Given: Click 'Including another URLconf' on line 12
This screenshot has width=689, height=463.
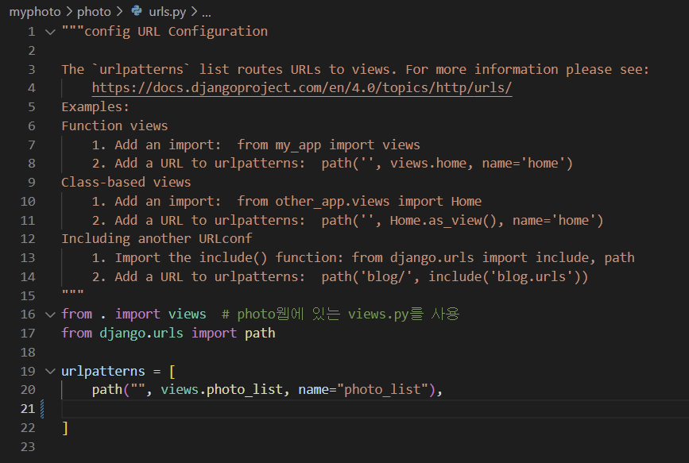Looking at the screenshot, I should click(x=157, y=238).
